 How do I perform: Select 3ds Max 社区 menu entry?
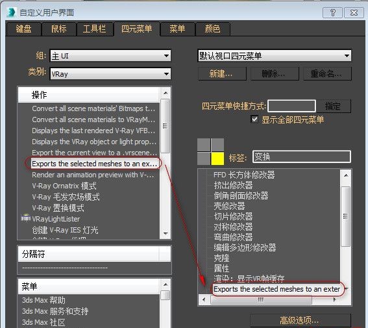pyautogui.click(x=43, y=322)
